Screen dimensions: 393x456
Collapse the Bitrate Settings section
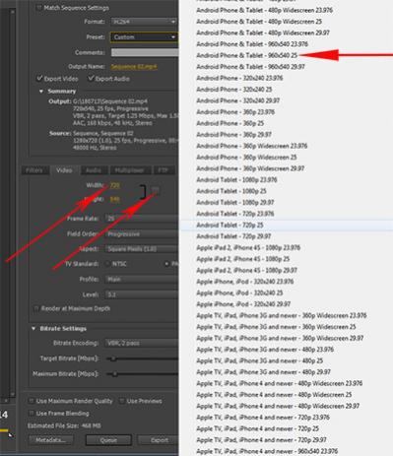coord(33,329)
